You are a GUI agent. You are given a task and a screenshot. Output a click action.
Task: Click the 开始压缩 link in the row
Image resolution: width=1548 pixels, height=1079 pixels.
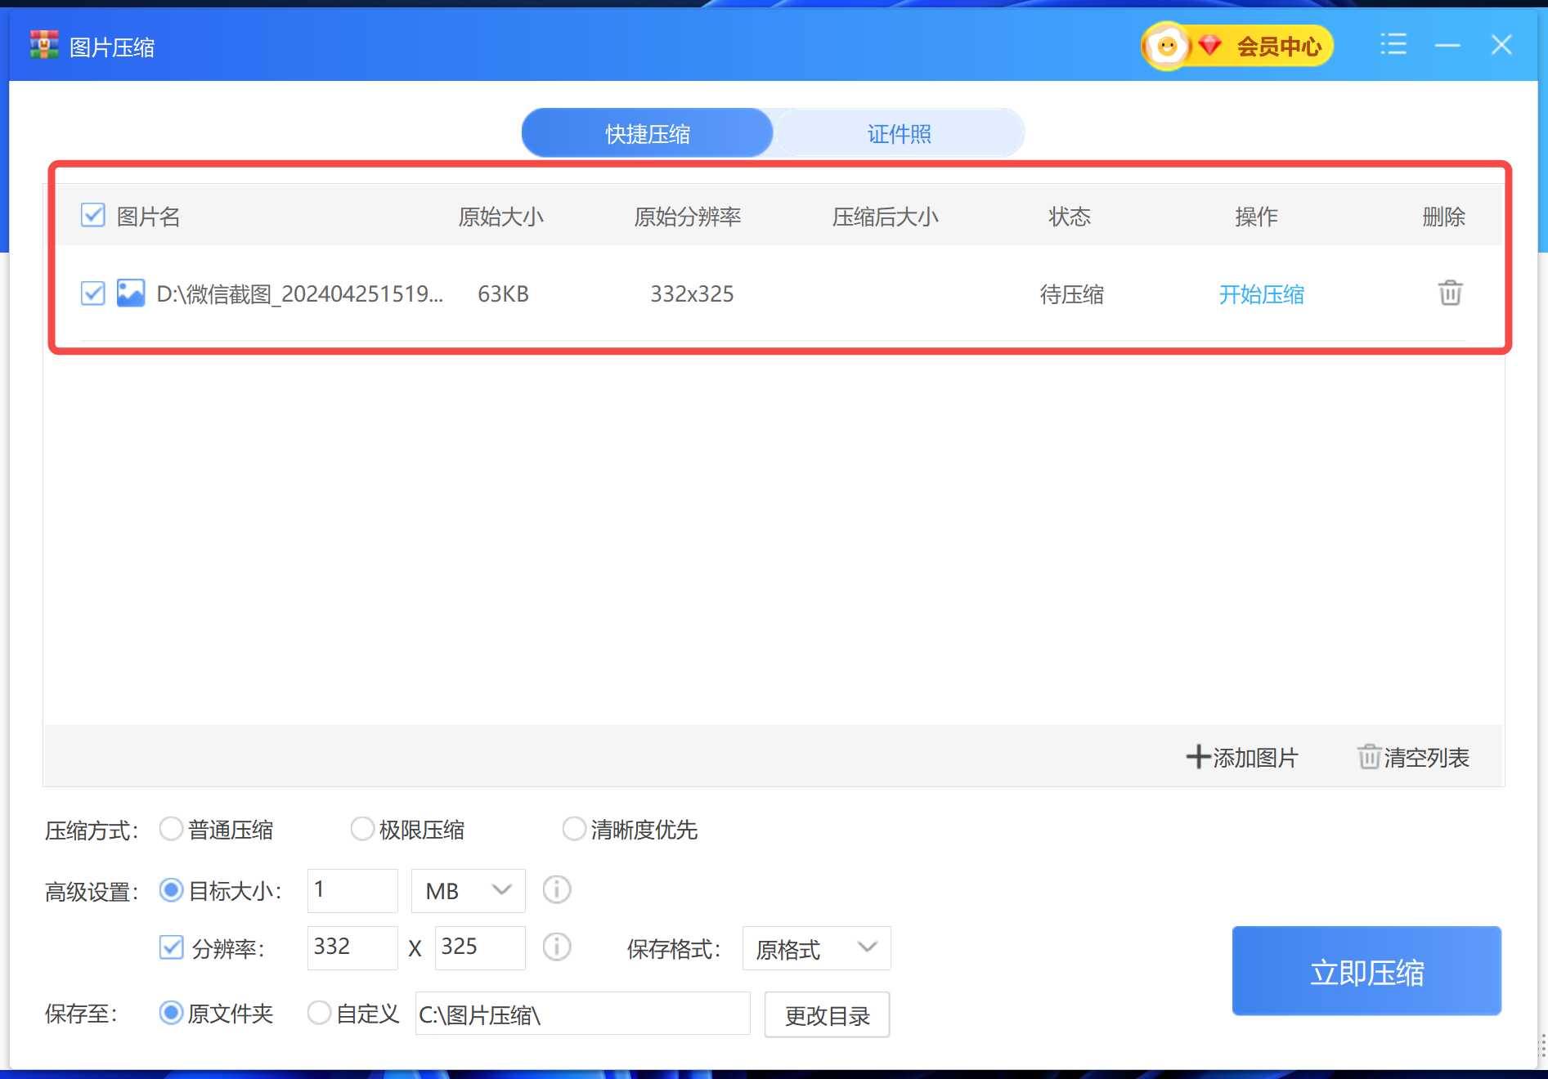point(1261,294)
